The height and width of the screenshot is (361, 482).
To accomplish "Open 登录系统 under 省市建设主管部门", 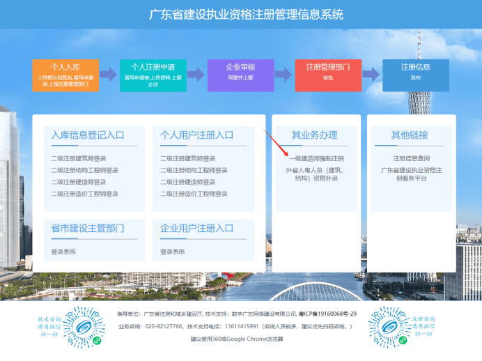I will click(x=63, y=252).
